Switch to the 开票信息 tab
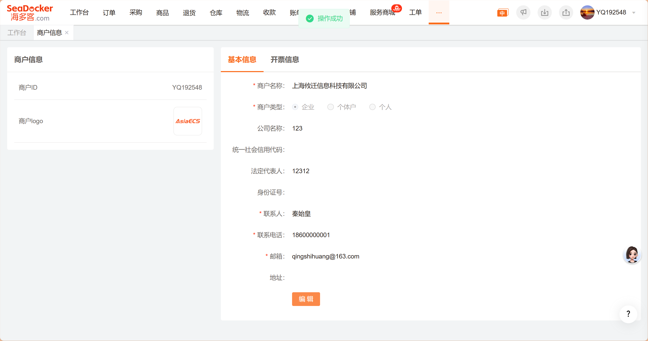This screenshot has width=648, height=341. 285,60
